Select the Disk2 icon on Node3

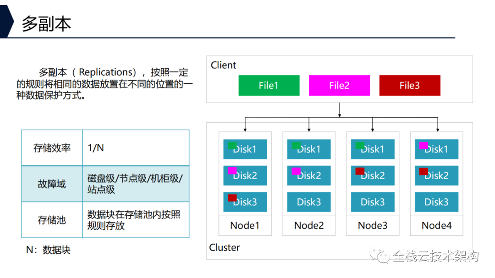pos(372,175)
